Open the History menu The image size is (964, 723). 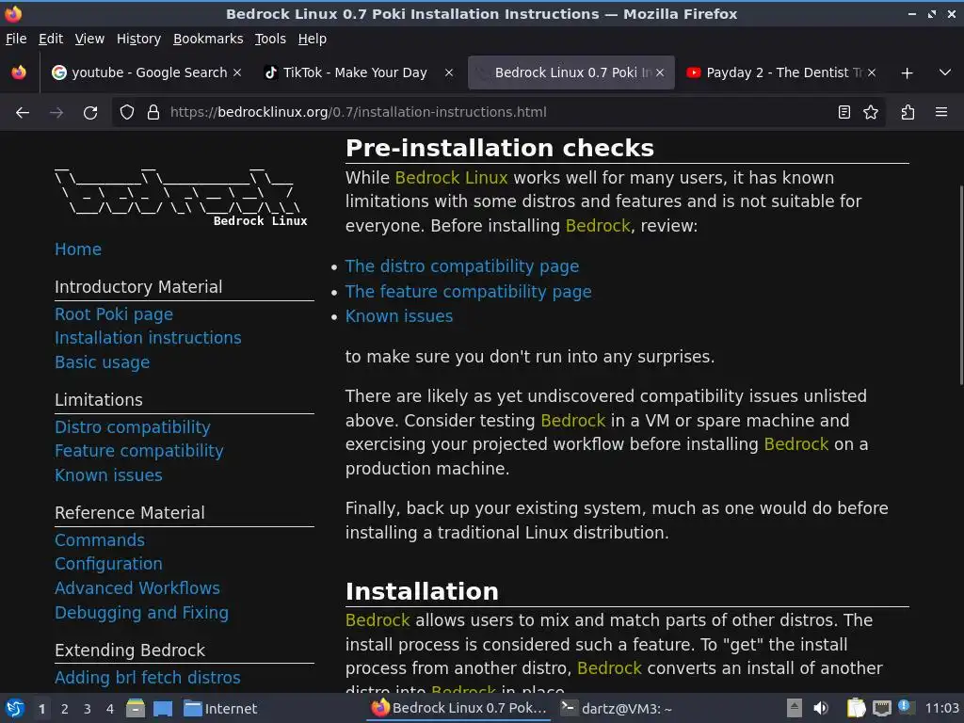coord(138,39)
